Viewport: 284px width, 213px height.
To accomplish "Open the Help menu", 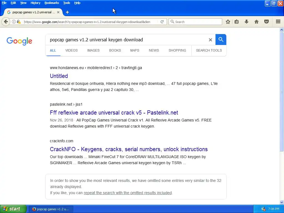I will click(x=77, y=3).
